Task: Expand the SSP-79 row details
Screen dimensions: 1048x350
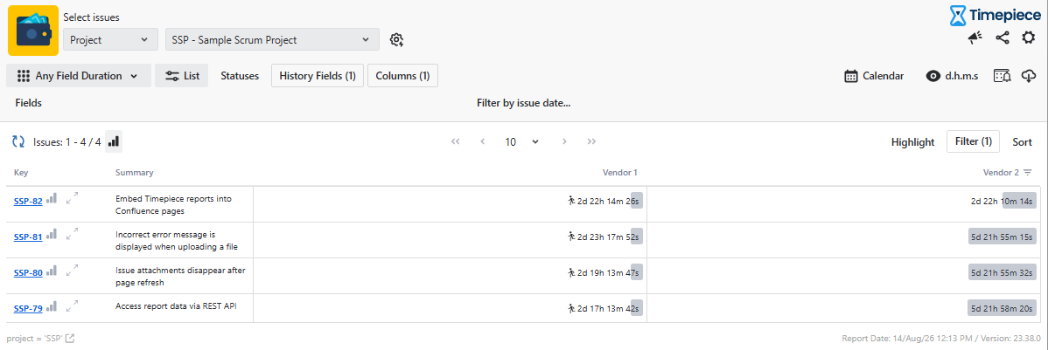Action: [73, 306]
